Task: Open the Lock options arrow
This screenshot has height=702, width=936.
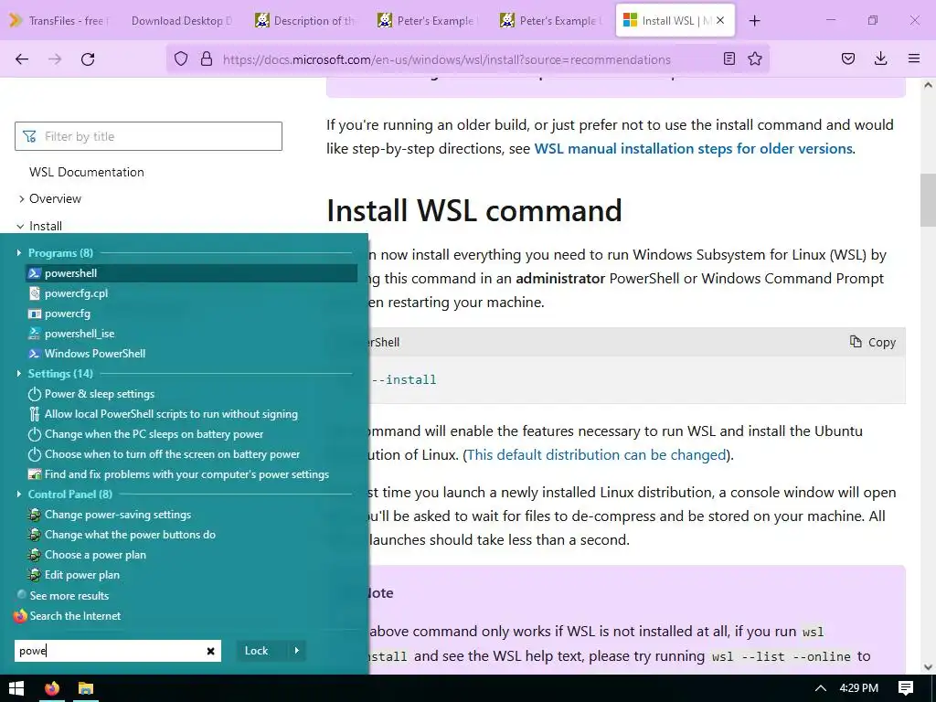Action: 297,651
